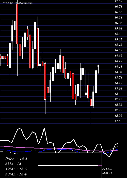Click the 12.06 price axis label

pyautogui.click(x=119, y=115)
